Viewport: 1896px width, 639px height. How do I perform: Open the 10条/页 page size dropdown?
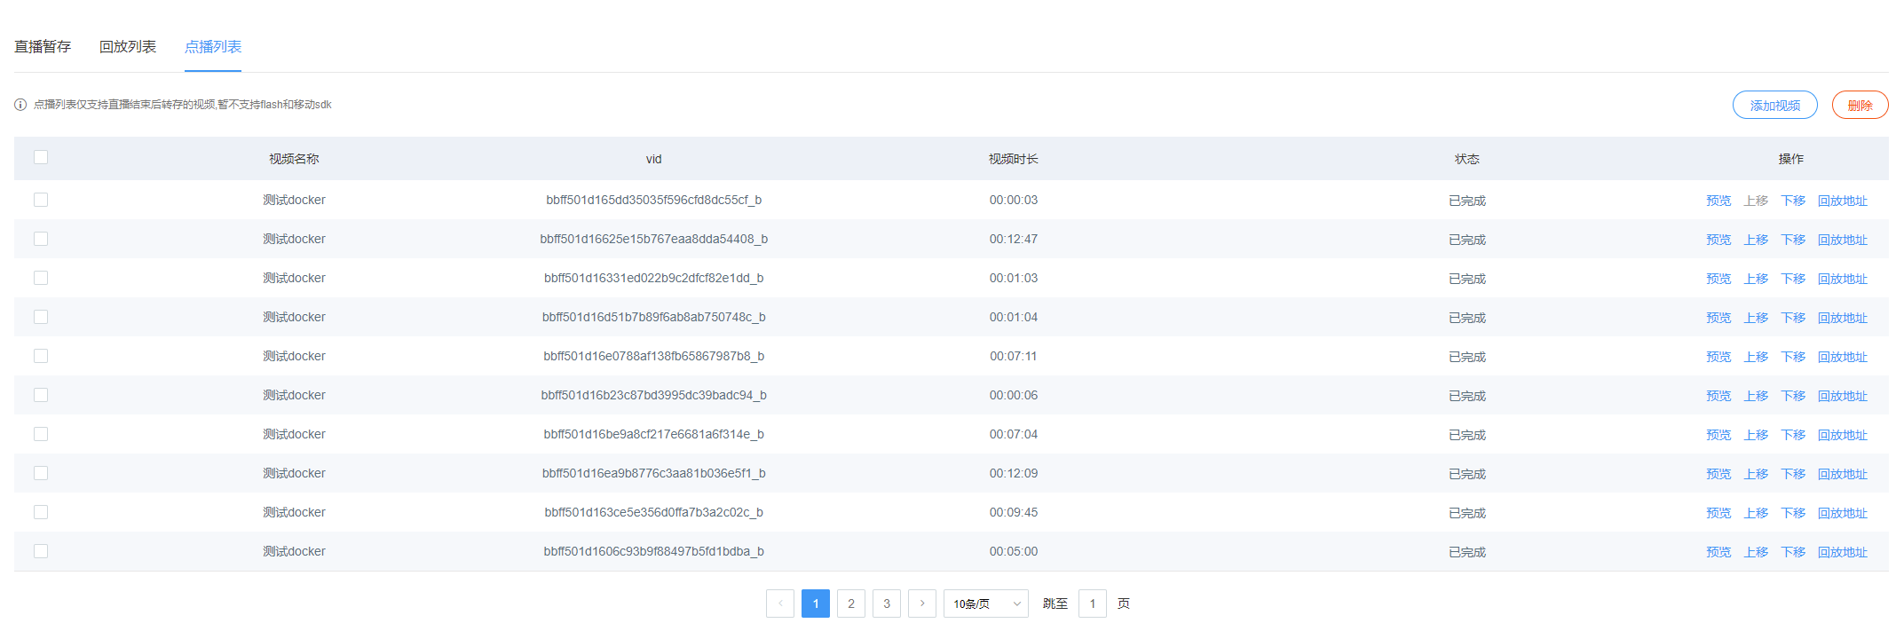point(985,603)
